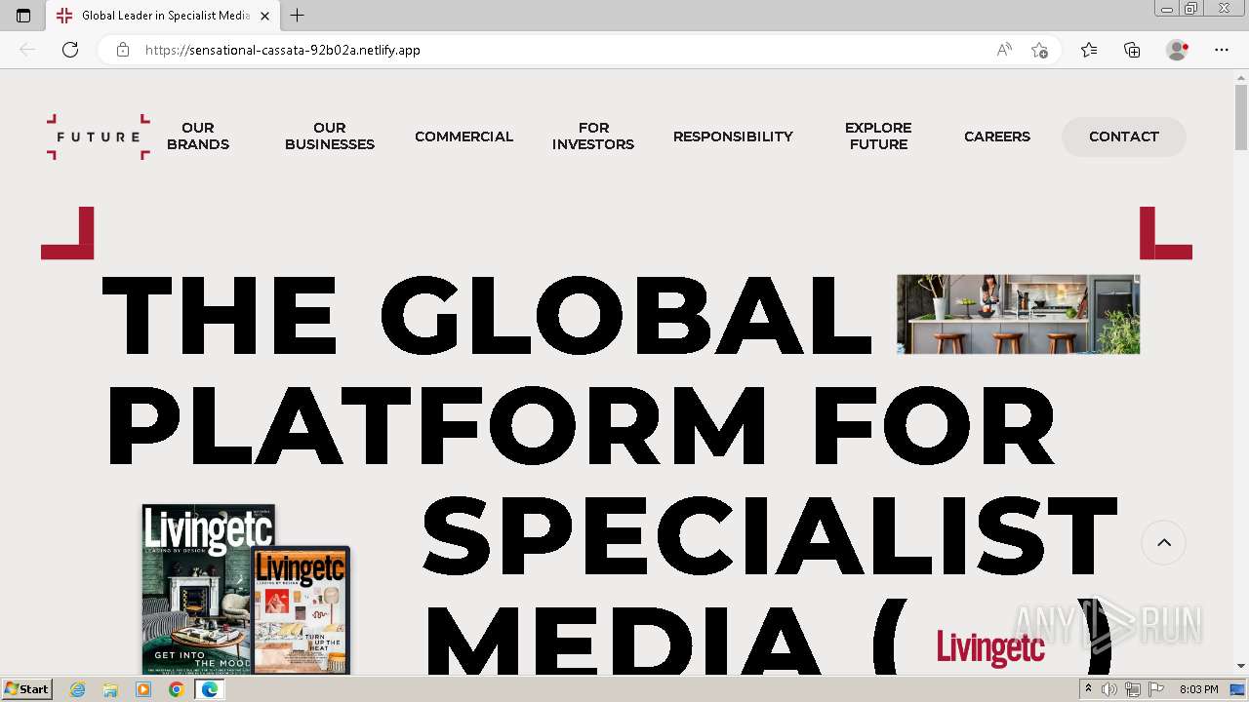Add this page to favorites star
1249x702 pixels.
[1039, 50]
